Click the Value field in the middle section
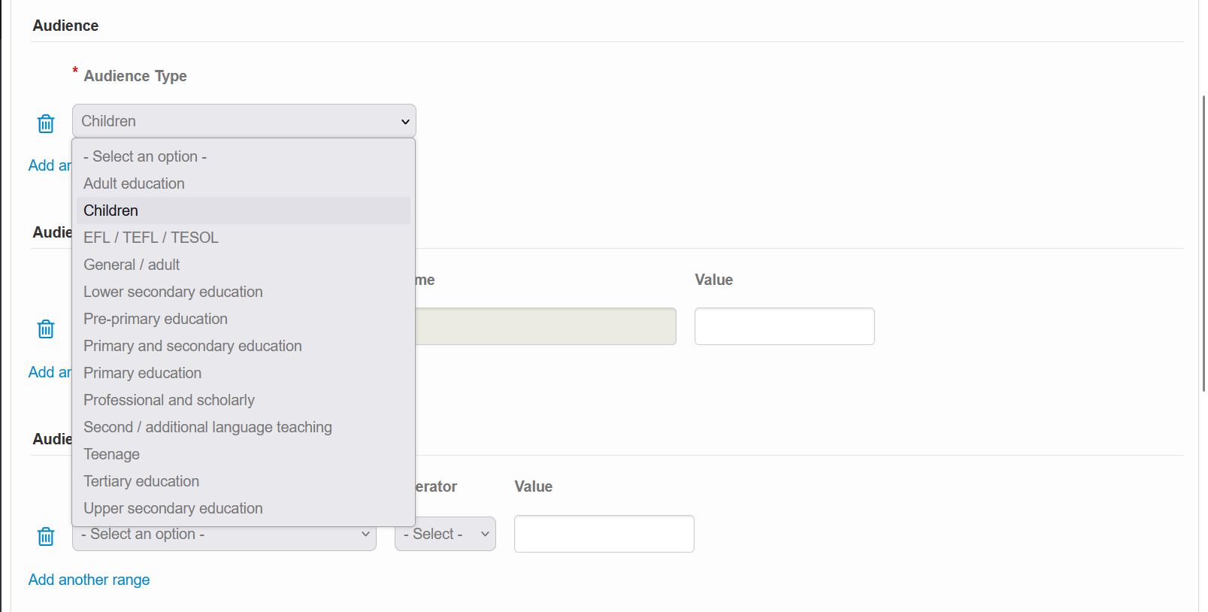 click(x=784, y=326)
